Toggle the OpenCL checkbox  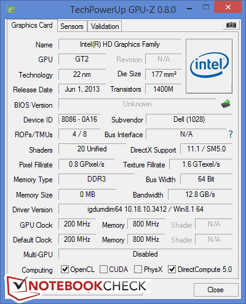pos(65,269)
